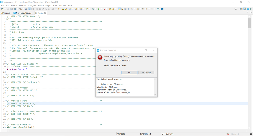Click the Open Element folder icon

click(x=110, y=9)
